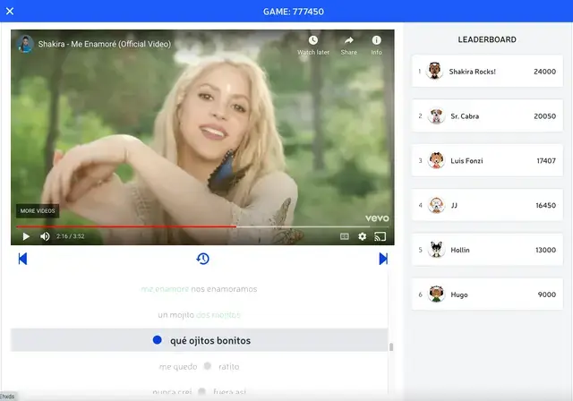Replay the current line with rewind icon
573x401 pixels.
pyautogui.click(x=203, y=259)
